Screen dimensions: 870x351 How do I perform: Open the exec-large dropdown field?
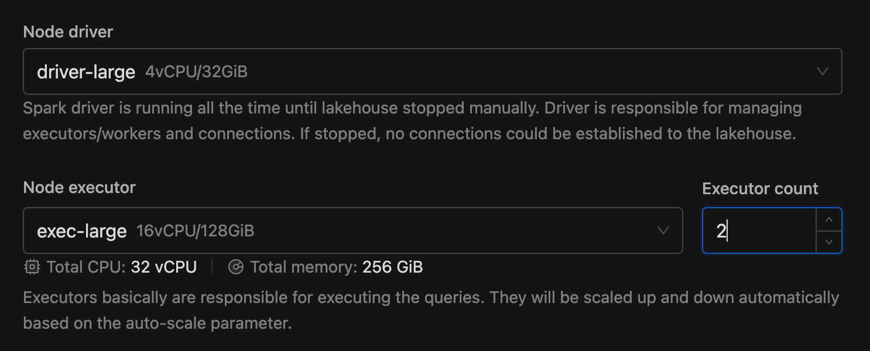click(x=353, y=230)
